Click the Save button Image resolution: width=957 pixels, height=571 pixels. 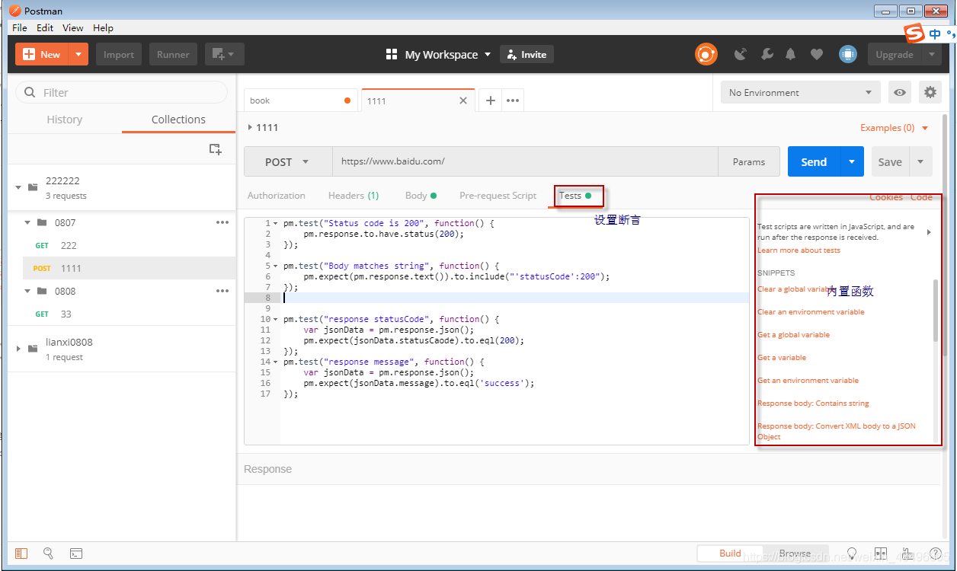pos(890,161)
